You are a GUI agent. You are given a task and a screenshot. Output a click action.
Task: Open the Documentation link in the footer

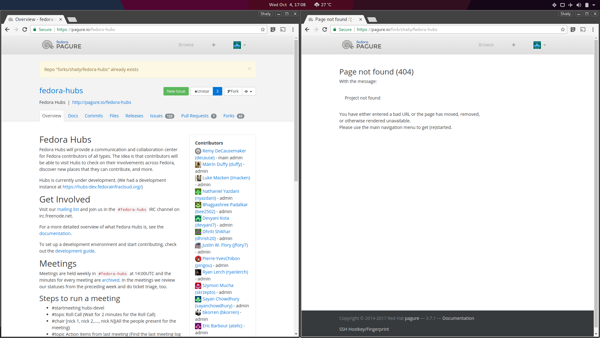coord(458,318)
